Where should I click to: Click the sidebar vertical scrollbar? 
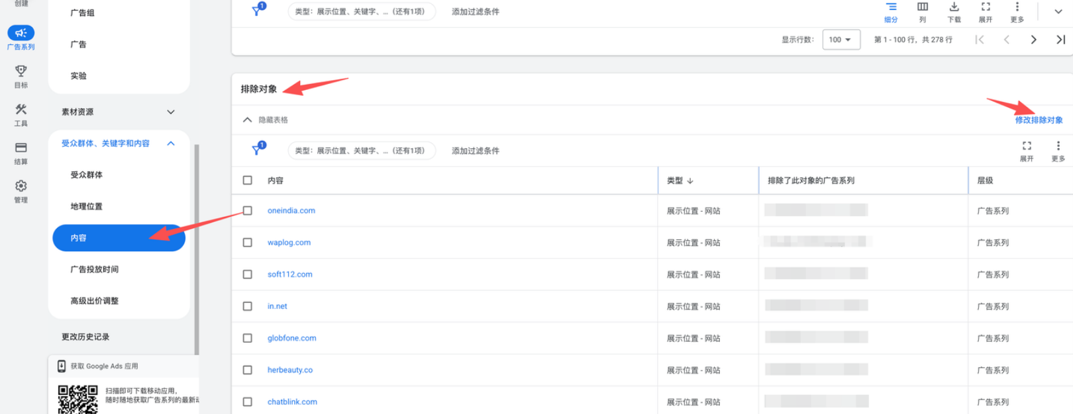coord(197,249)
